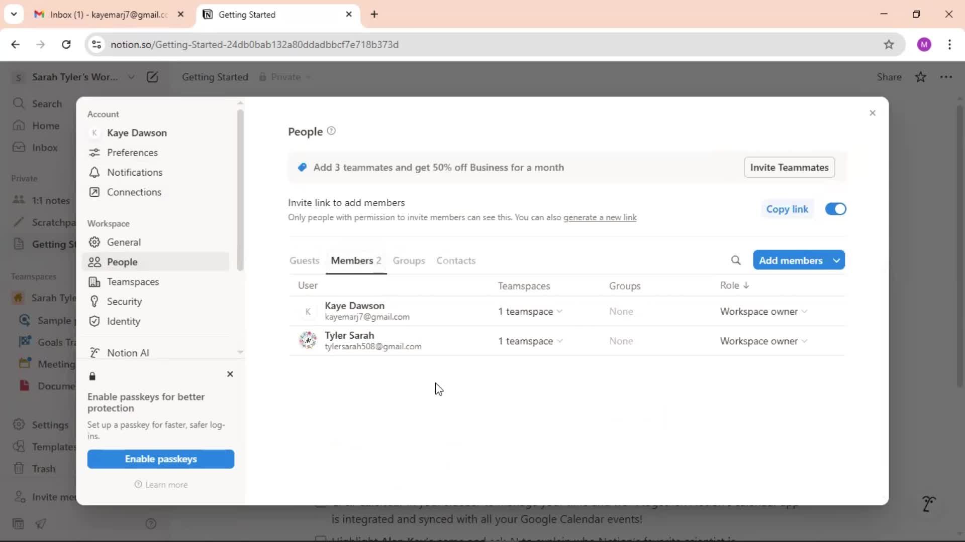Toggle the invite link switch off
The height and width of the screenshot is (542, 965).
point(836,209)
